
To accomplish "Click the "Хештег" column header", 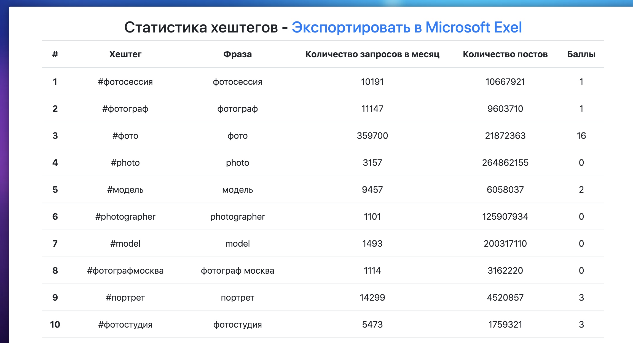I will click(125, 54).
